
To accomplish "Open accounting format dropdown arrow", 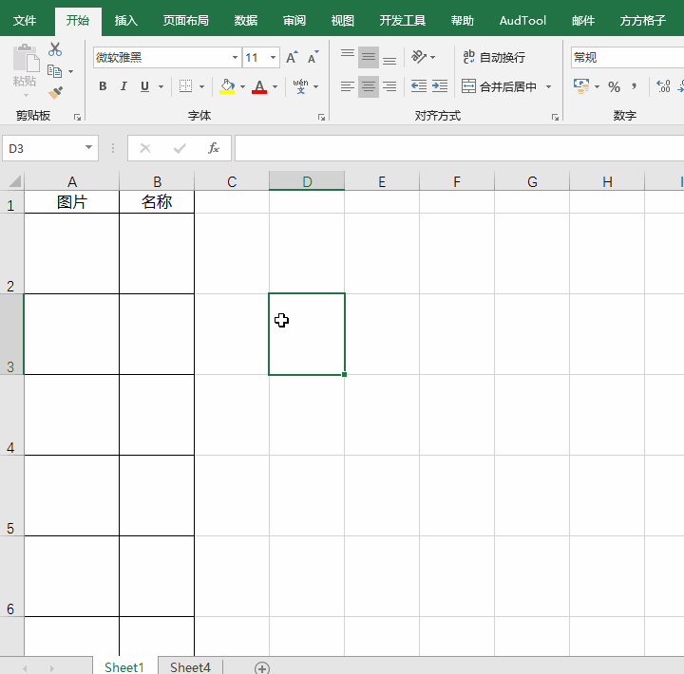I will click(x=597, y=86).
